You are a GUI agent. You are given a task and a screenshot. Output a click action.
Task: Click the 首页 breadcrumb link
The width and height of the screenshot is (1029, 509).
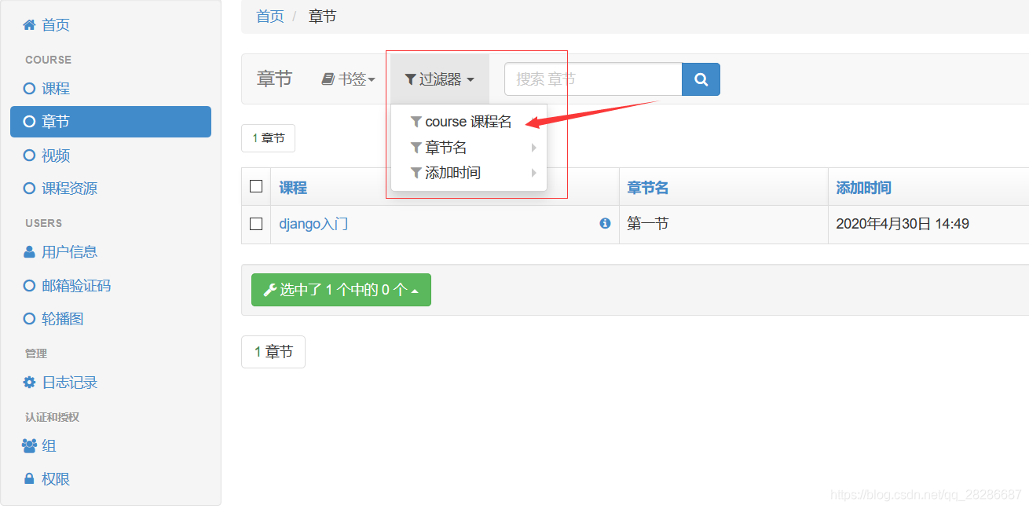coord(270,16)
